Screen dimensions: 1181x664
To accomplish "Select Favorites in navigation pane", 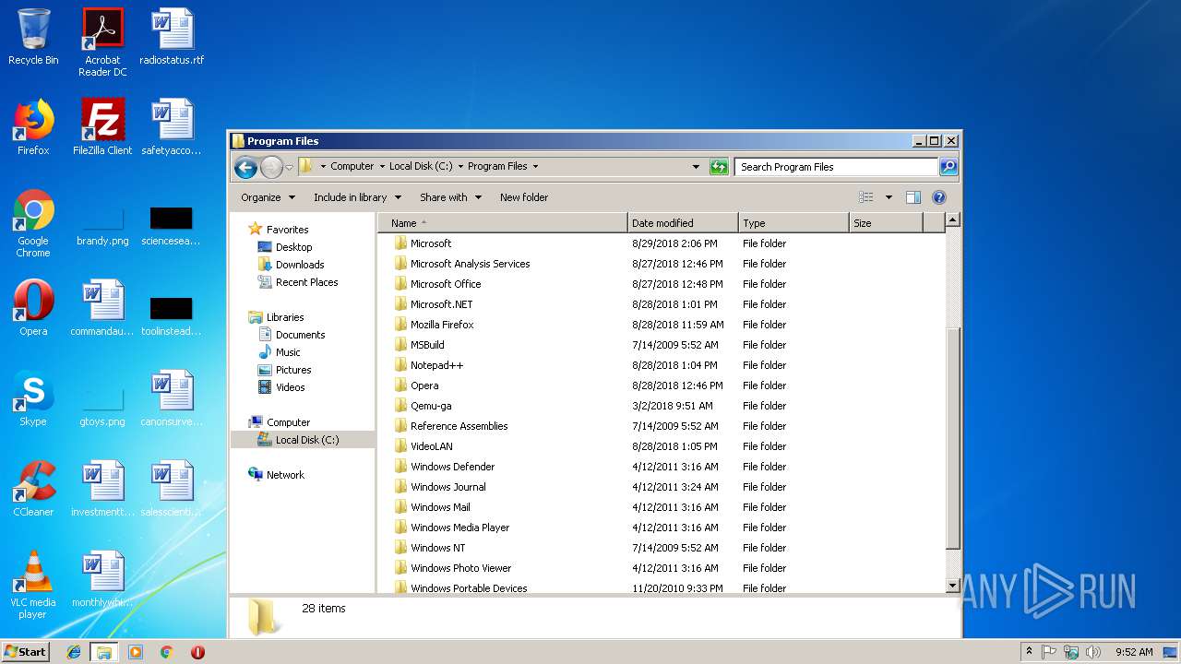I will 287,230.
